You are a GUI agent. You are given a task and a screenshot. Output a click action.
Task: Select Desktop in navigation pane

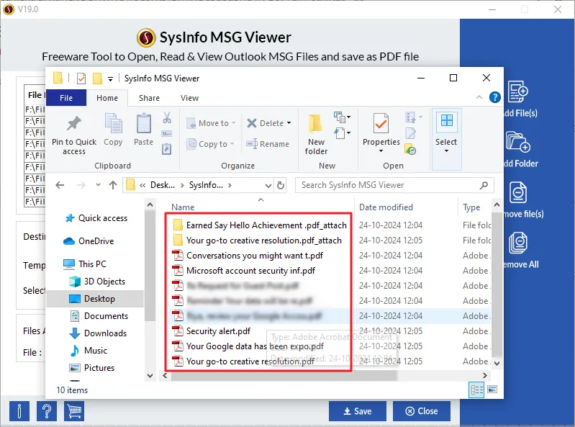click(x=95, y=299)
